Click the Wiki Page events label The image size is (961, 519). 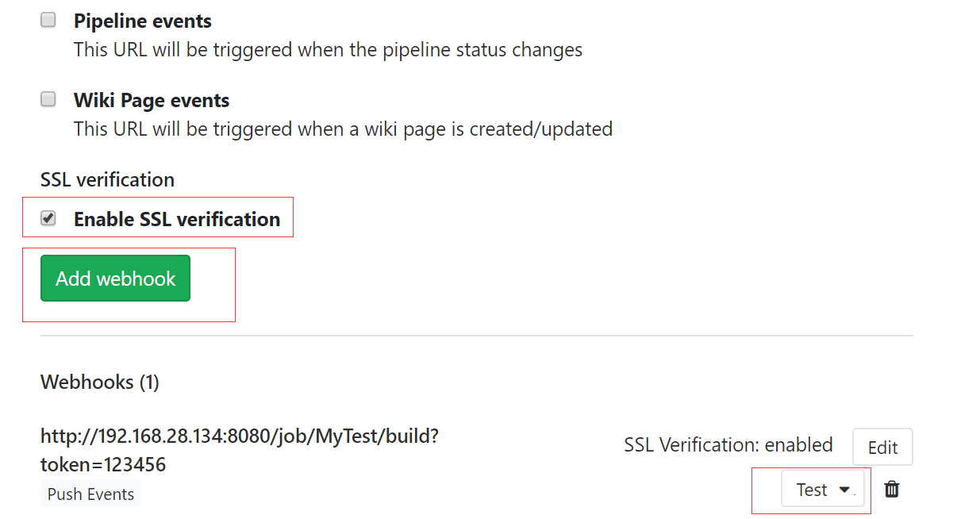pyautogui.click(x=152, y=100)
